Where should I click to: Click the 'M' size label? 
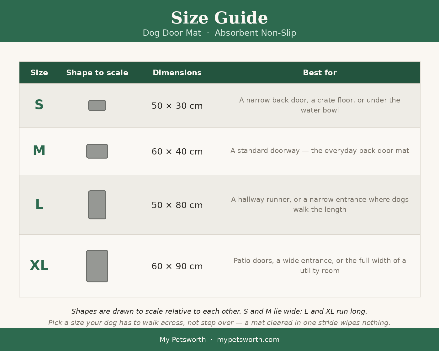pyautogui.click(x=39, y=151)
